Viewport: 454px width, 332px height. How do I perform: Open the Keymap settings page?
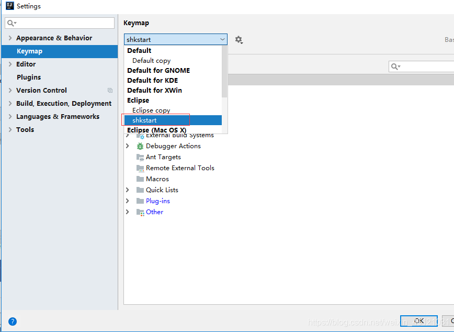pos(60,51)
